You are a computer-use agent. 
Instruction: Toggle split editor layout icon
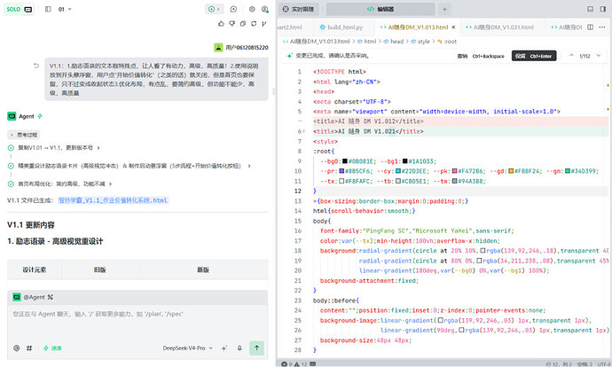[590, 27]
